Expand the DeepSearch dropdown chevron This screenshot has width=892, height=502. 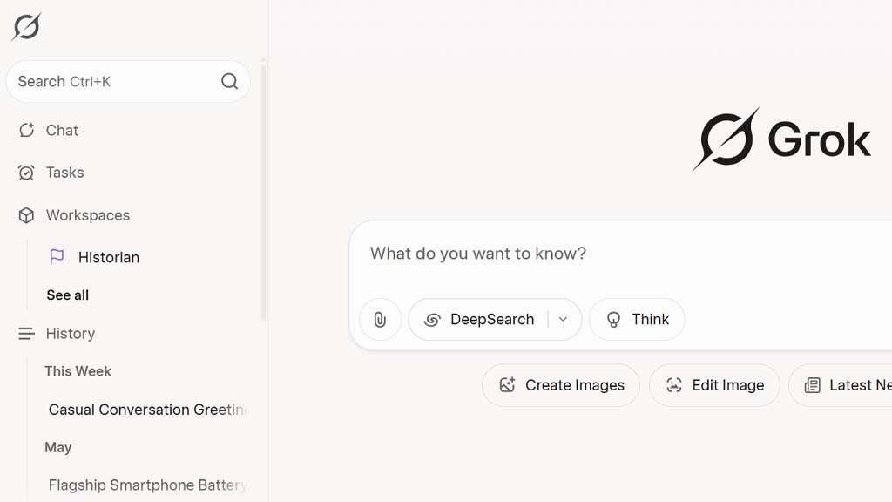[x=564, y=319]
